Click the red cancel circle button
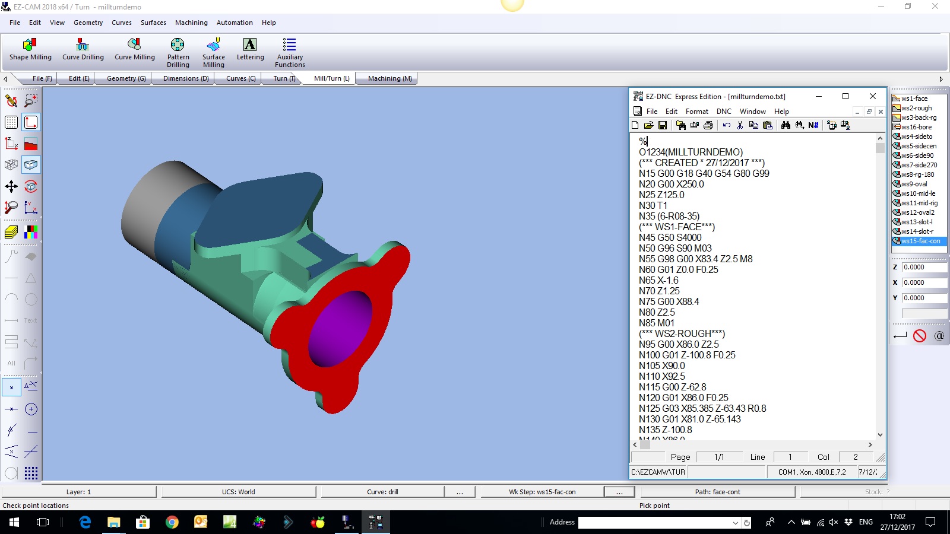 [x=920, y=336]
